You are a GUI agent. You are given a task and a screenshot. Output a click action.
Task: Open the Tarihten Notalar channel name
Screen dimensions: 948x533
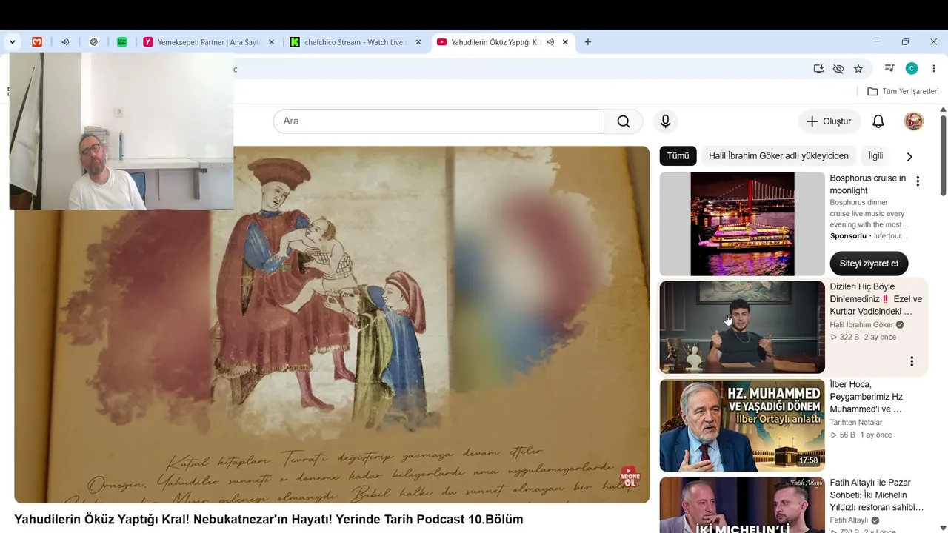coord(856,423)
